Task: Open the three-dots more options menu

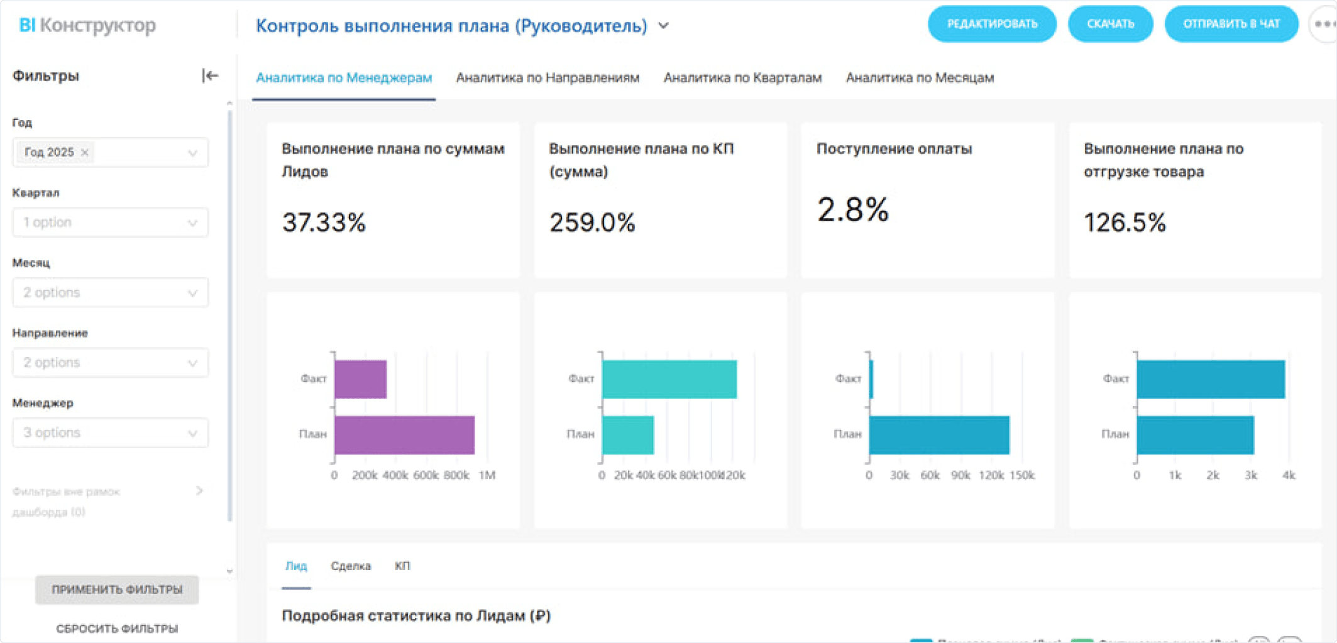Action: tap(1324, 25)
